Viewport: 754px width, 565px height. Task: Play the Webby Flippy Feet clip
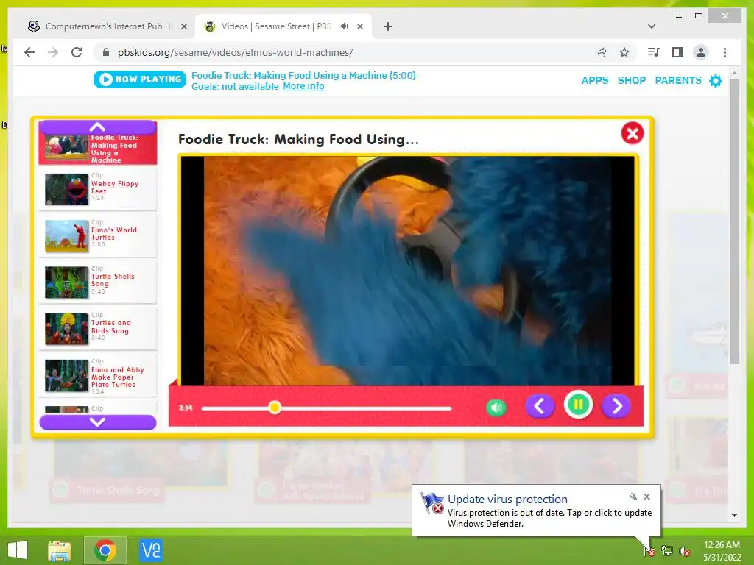98,189
